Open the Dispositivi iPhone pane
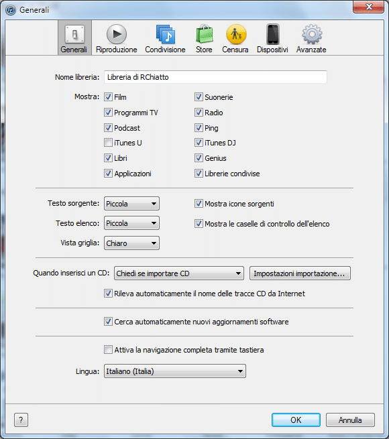Image resolution: width=389 pixels, height=439 pixels. 272,39
